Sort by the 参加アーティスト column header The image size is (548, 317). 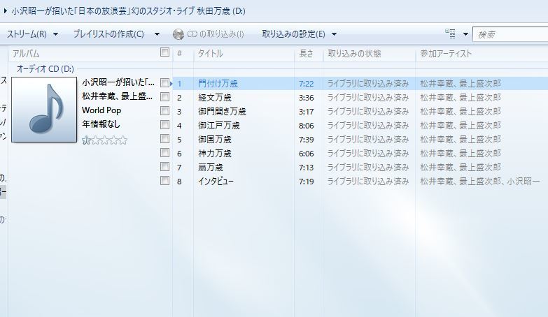446,54
